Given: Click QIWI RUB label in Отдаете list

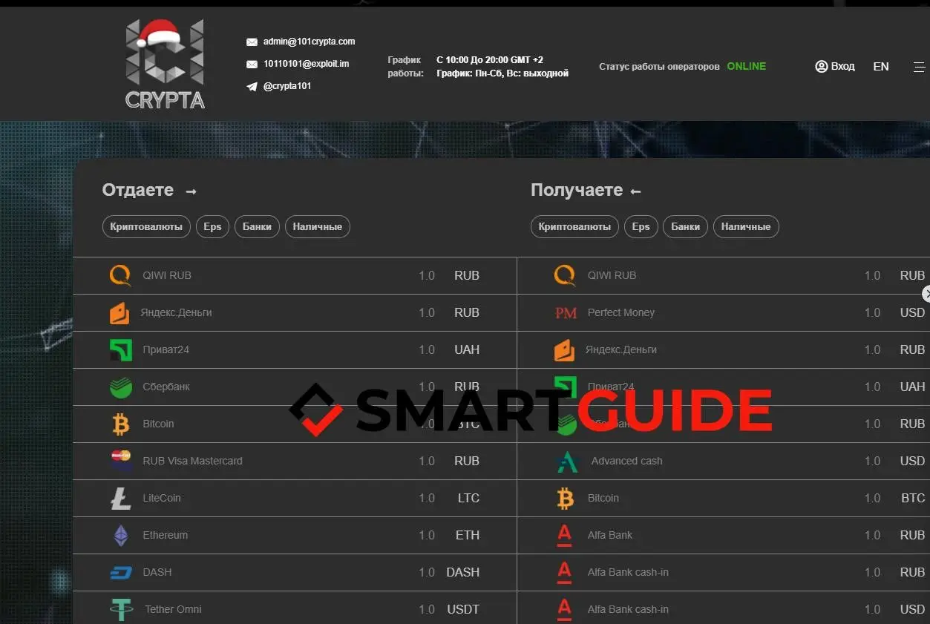Looking at the screenshot, I should coord(167,275).
